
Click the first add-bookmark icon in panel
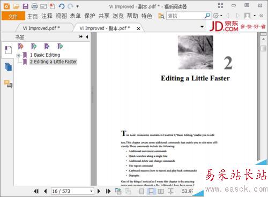pyautogui.click(x=20, y=47)
